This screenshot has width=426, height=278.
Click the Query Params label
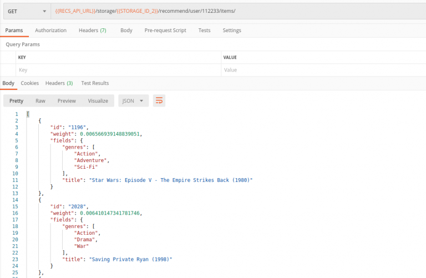click(x=23, y=44)
